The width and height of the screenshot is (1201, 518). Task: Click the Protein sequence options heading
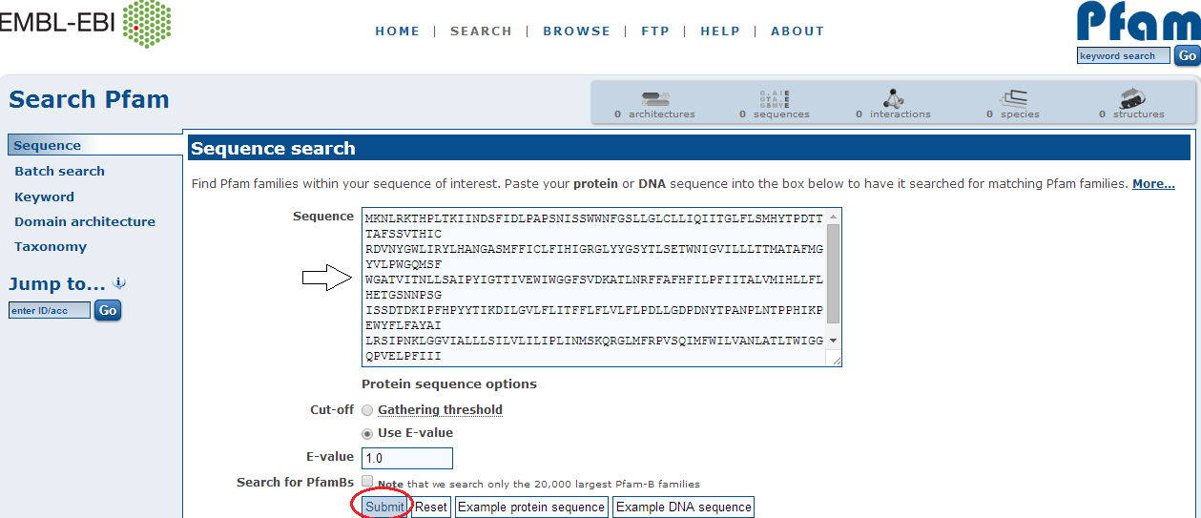449,384
